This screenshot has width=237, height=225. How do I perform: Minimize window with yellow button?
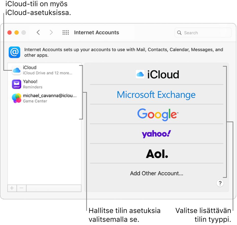(17, 32)
